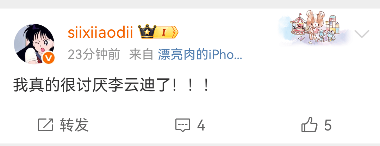
Task: Click the black crown membership icon
Action: click(147, 31)
